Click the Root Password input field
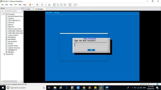161x90 pixels. (91, 44)
